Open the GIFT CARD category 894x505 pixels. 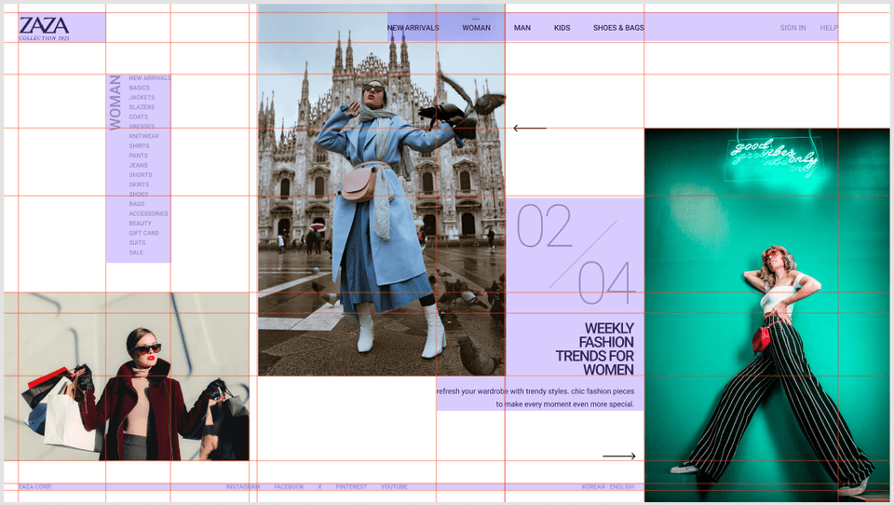143,233
